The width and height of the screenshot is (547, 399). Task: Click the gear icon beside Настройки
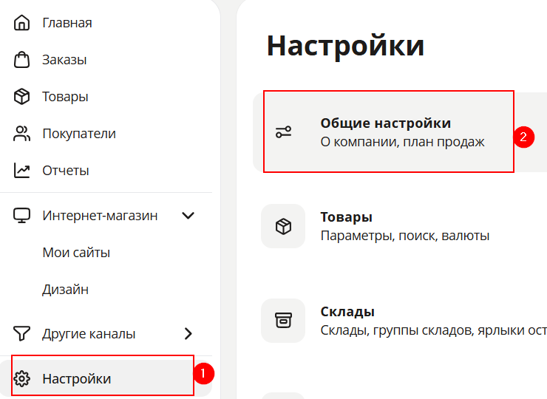22,378
